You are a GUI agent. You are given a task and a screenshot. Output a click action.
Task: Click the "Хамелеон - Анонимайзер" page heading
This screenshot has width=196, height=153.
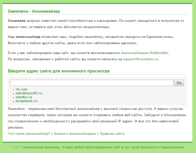(x=34, y=11)
